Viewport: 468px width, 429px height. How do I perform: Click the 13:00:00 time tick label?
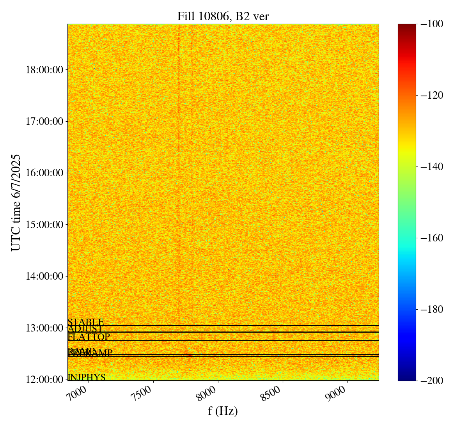point(44,328)
